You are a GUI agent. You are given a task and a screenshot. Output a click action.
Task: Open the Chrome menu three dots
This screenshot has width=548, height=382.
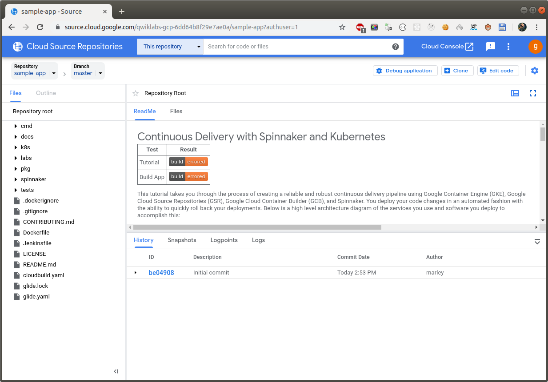click(538, 27)
